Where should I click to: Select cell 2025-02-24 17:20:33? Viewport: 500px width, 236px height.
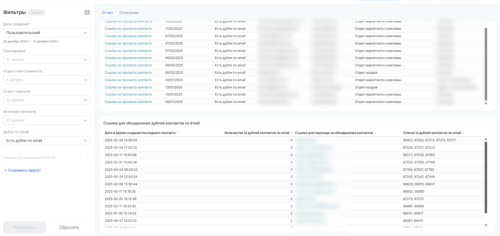(x=121, y=148)
